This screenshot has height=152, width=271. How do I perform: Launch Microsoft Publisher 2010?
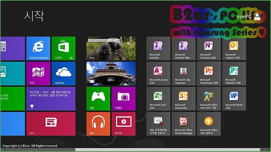234,74
